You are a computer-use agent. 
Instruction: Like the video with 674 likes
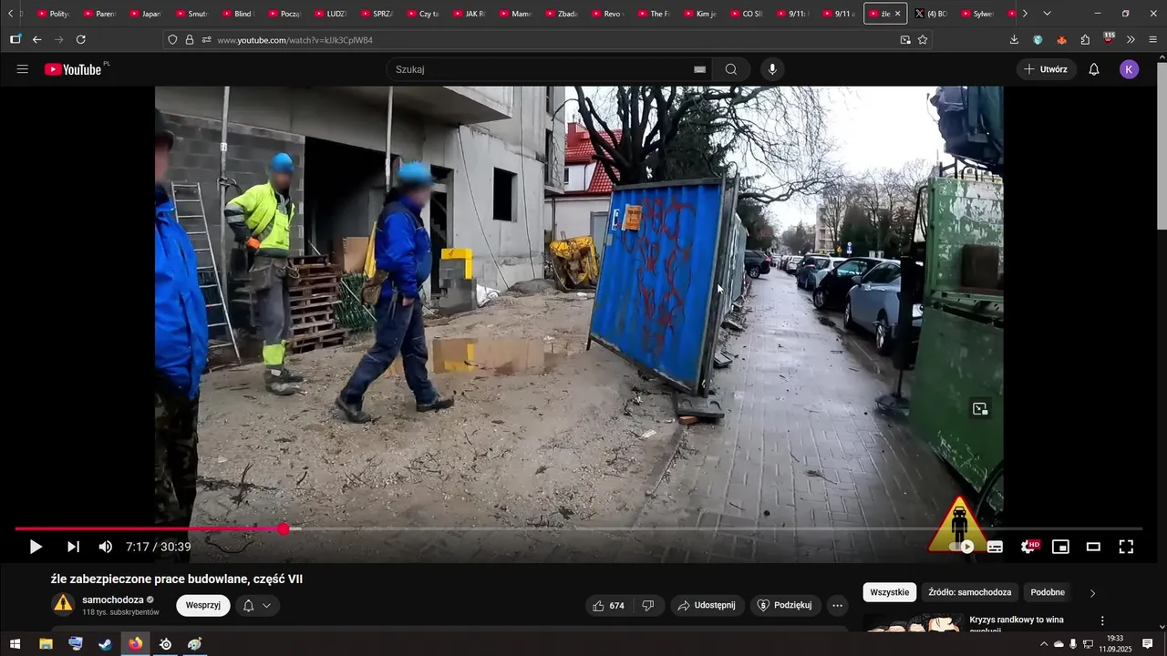click(x=608, y=605)
